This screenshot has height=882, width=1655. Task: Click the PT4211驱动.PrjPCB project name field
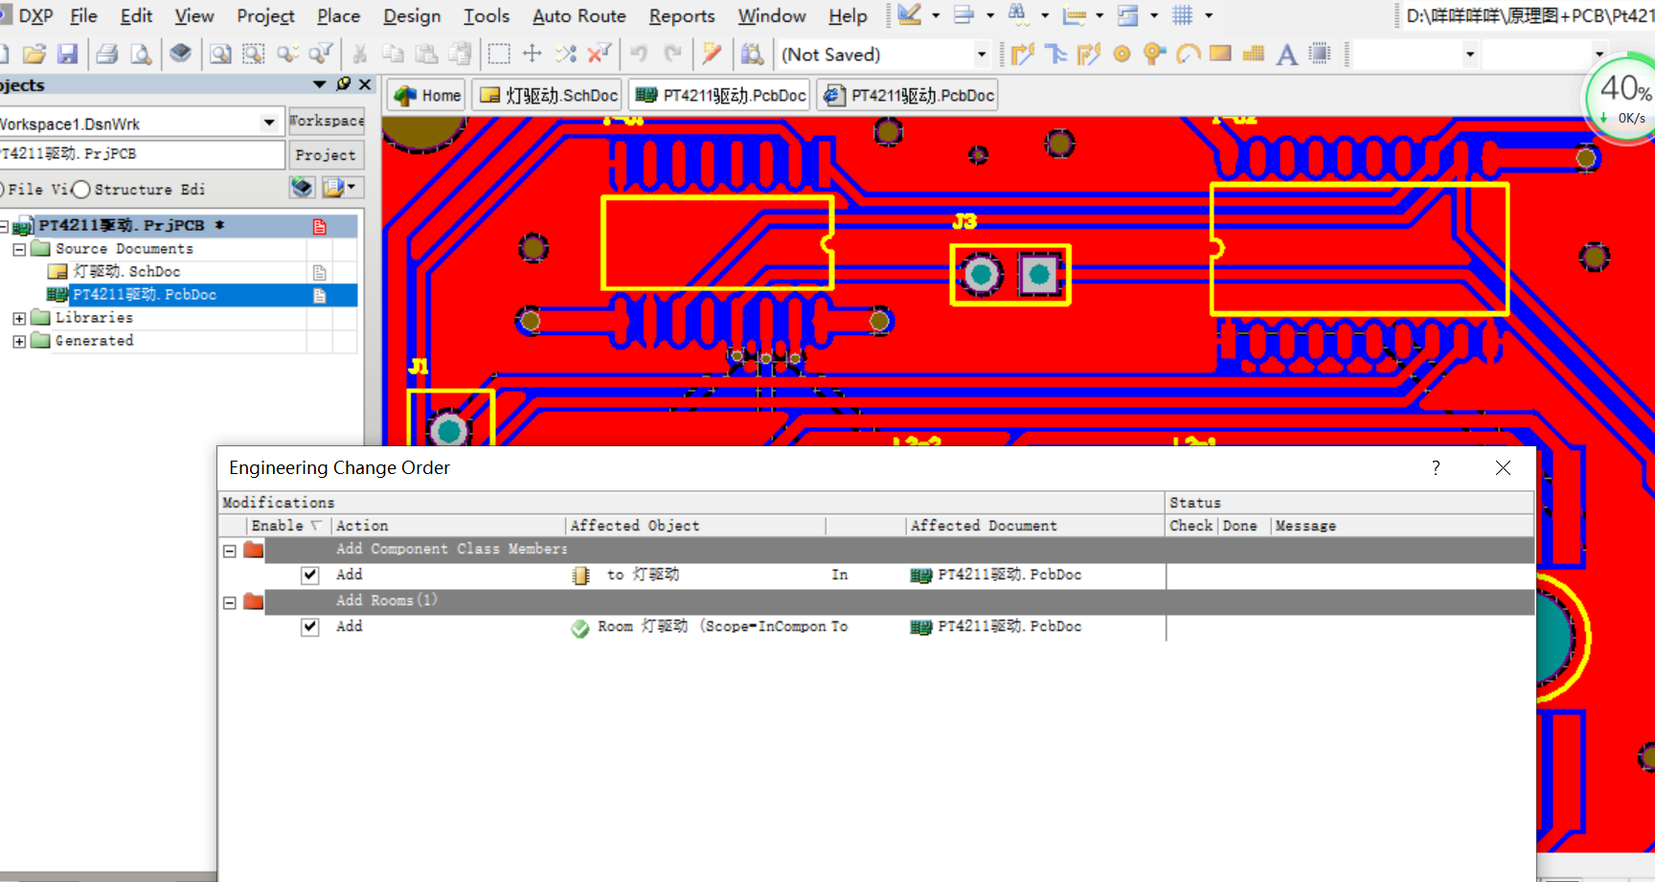point(142,153)
